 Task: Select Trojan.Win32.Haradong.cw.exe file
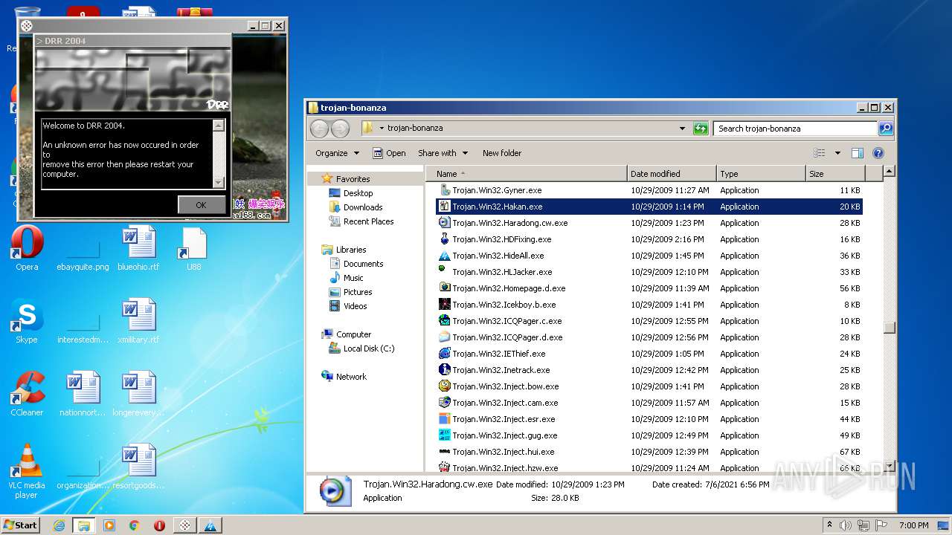[x=649, y=223]
